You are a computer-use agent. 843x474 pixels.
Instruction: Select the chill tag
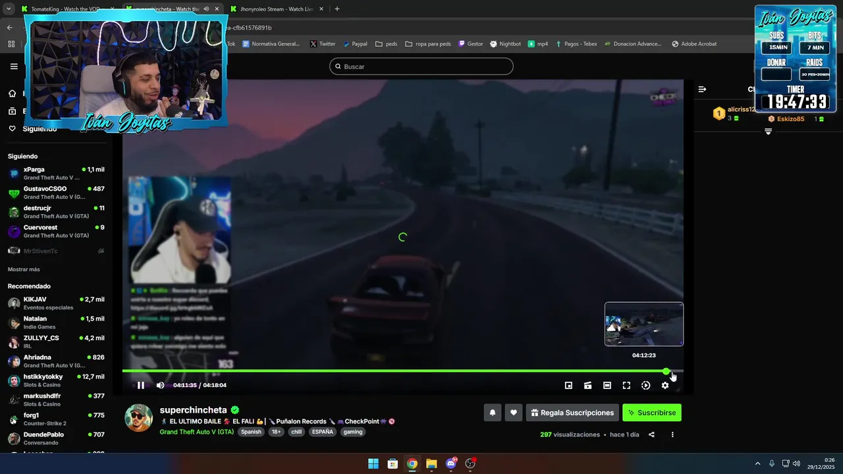[x=296, y=432]
